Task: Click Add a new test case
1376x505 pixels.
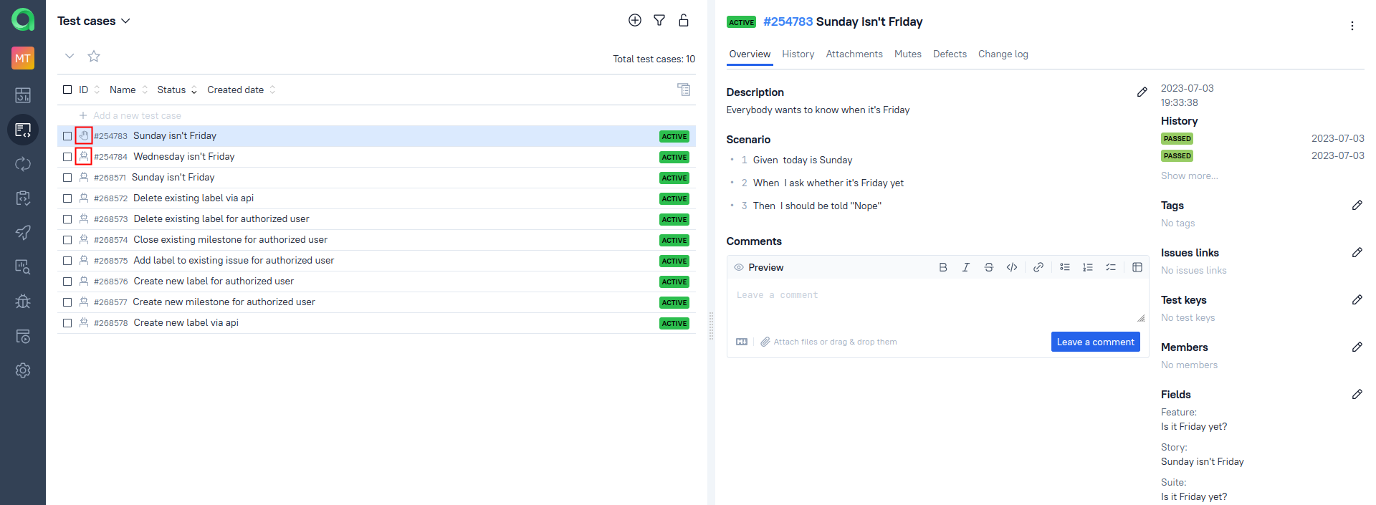Action: click(130, 115)
